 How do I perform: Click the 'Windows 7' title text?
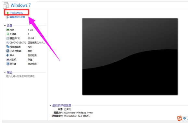[x=21, y=5]
